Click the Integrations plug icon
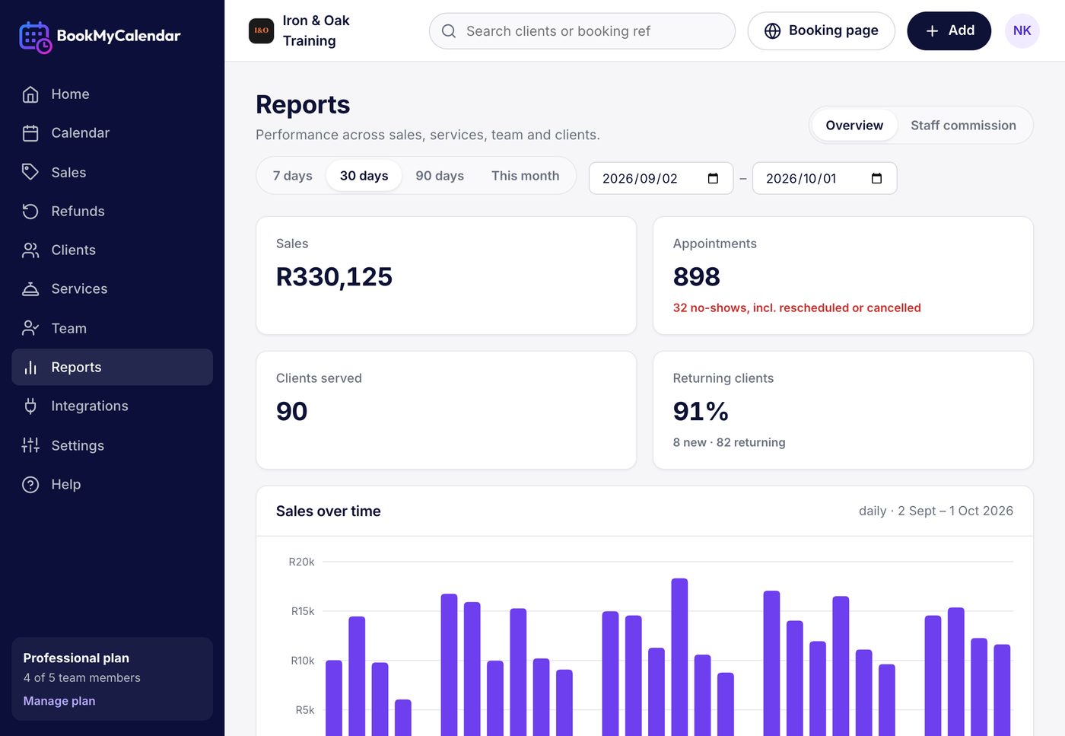Viewport: 1065px width, 736px height. (x=30, y=406)
